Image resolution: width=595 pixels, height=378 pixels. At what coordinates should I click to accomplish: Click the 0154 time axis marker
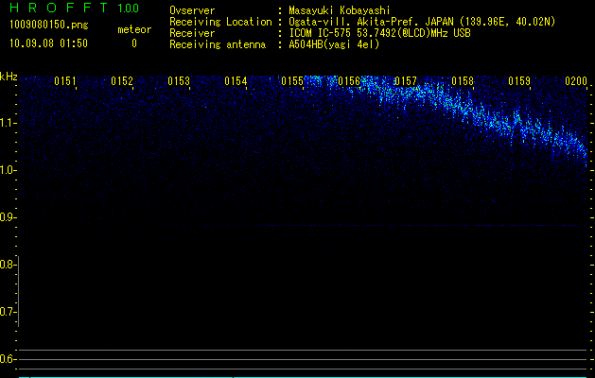tap(236, 81)
